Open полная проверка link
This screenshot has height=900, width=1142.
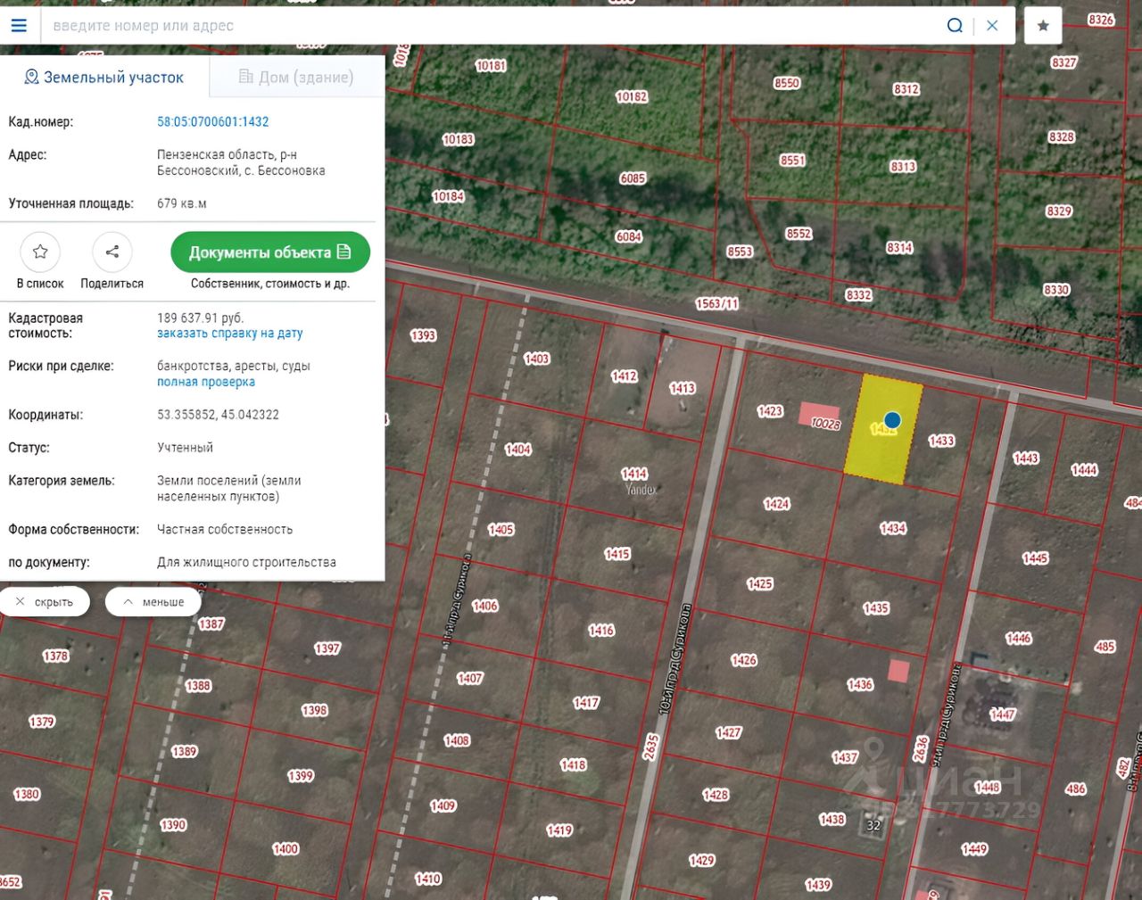tap(206, 382)
